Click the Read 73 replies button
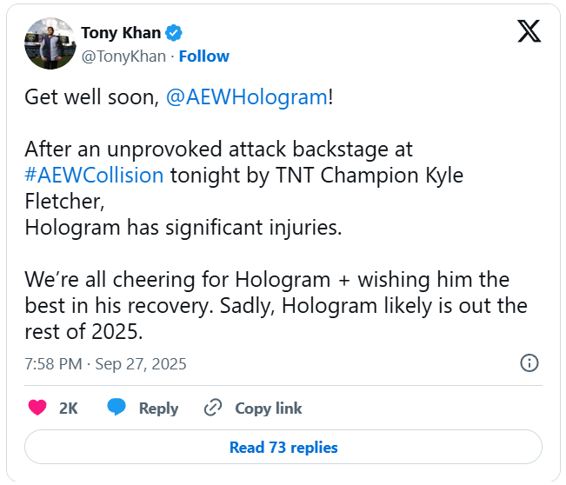 point(283,448)
